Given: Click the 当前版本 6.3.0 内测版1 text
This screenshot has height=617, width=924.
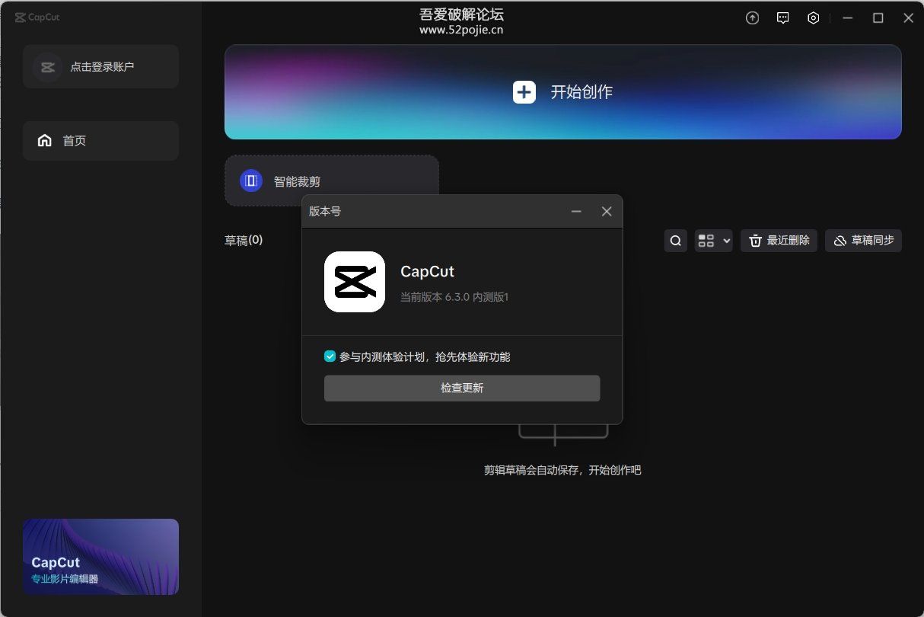Looking at the screenshot, I should pyautogui.click(x=454, y=297).
